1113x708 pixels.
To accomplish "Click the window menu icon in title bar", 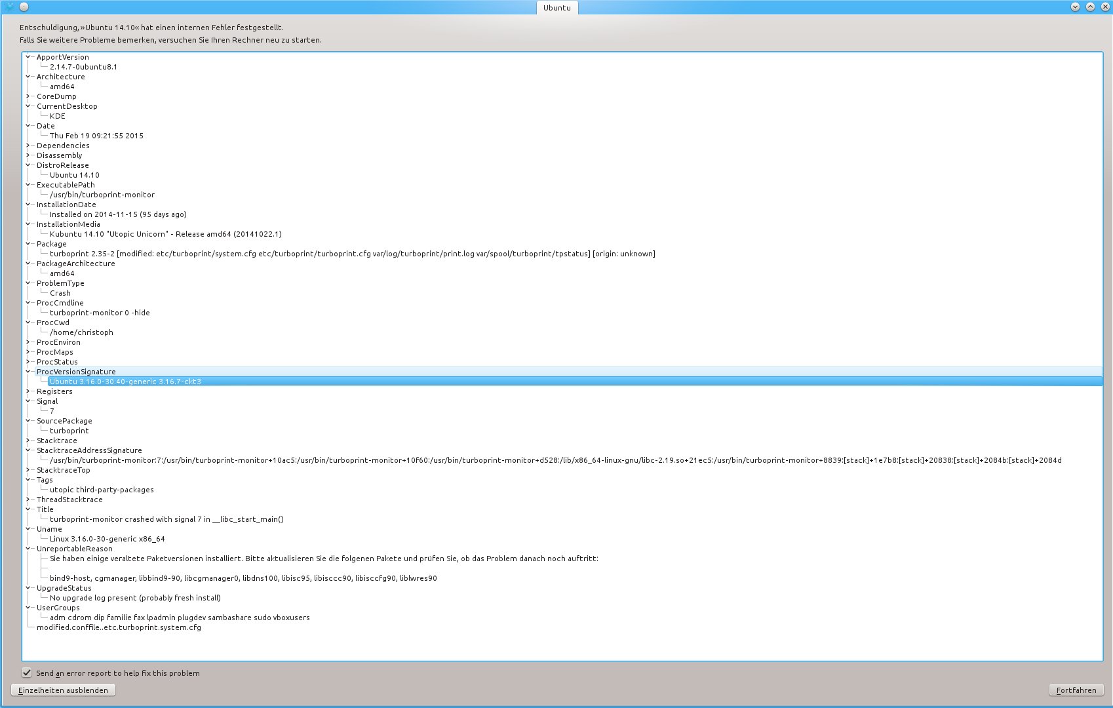I will pos(9,7).
